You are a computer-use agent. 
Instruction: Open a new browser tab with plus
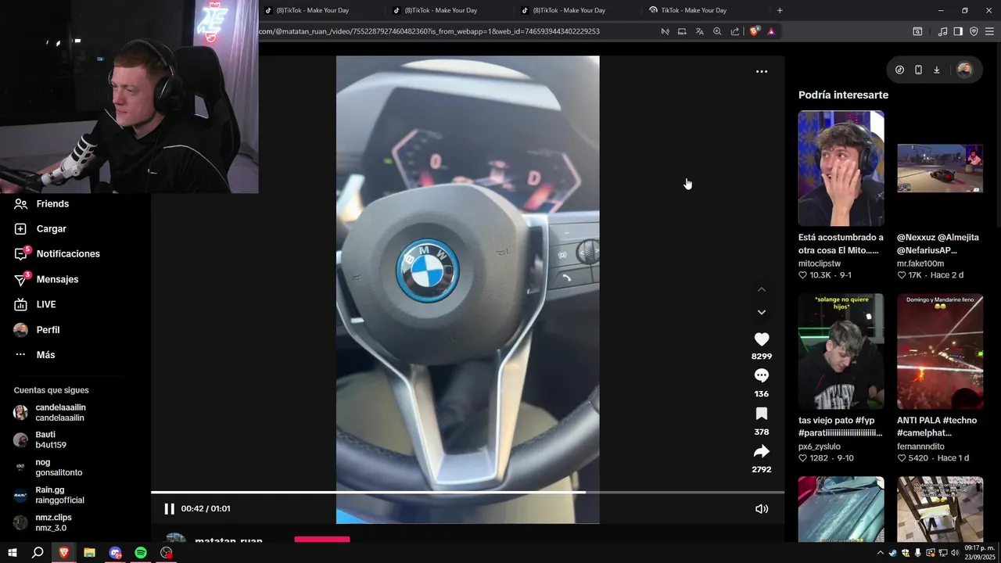pos(780,10)
